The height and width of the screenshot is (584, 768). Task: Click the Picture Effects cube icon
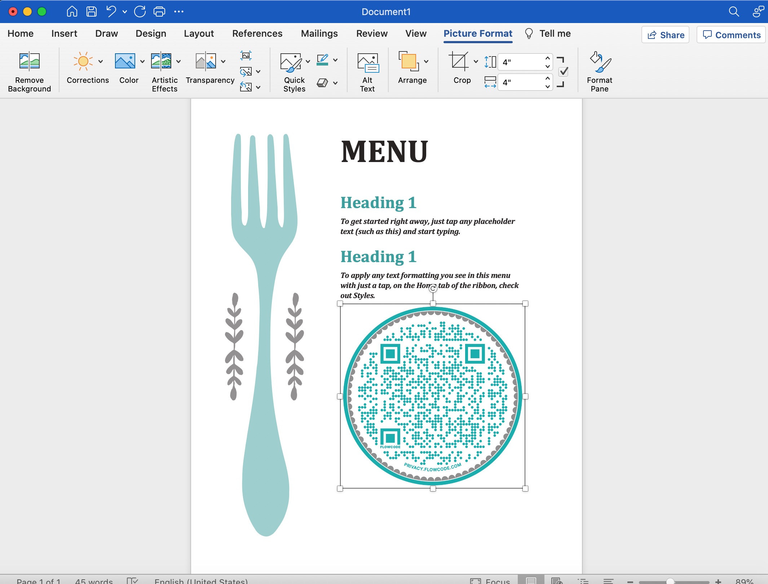(x=322, y=83)
